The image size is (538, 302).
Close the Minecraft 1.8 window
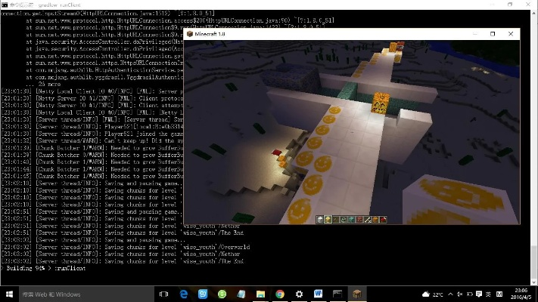511,34
